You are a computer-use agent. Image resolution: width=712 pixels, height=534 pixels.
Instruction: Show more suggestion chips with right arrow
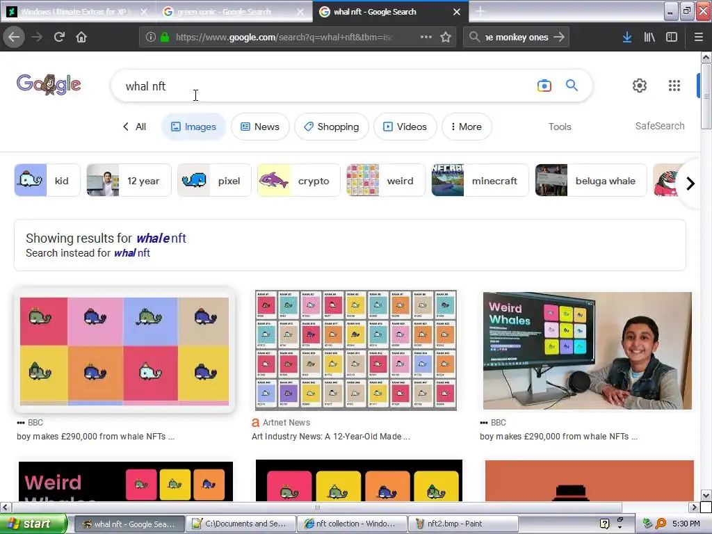[x=690, y=184]
